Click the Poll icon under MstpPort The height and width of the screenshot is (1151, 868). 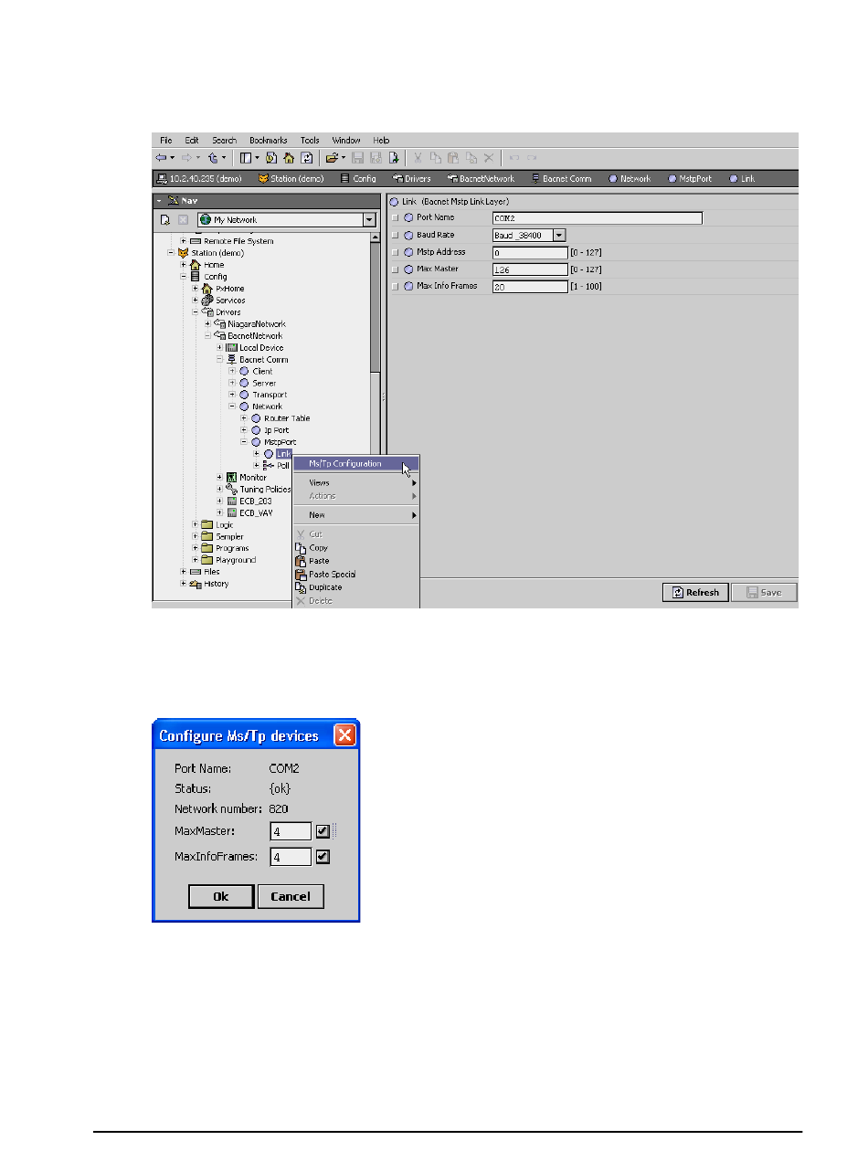coord(269,465)
